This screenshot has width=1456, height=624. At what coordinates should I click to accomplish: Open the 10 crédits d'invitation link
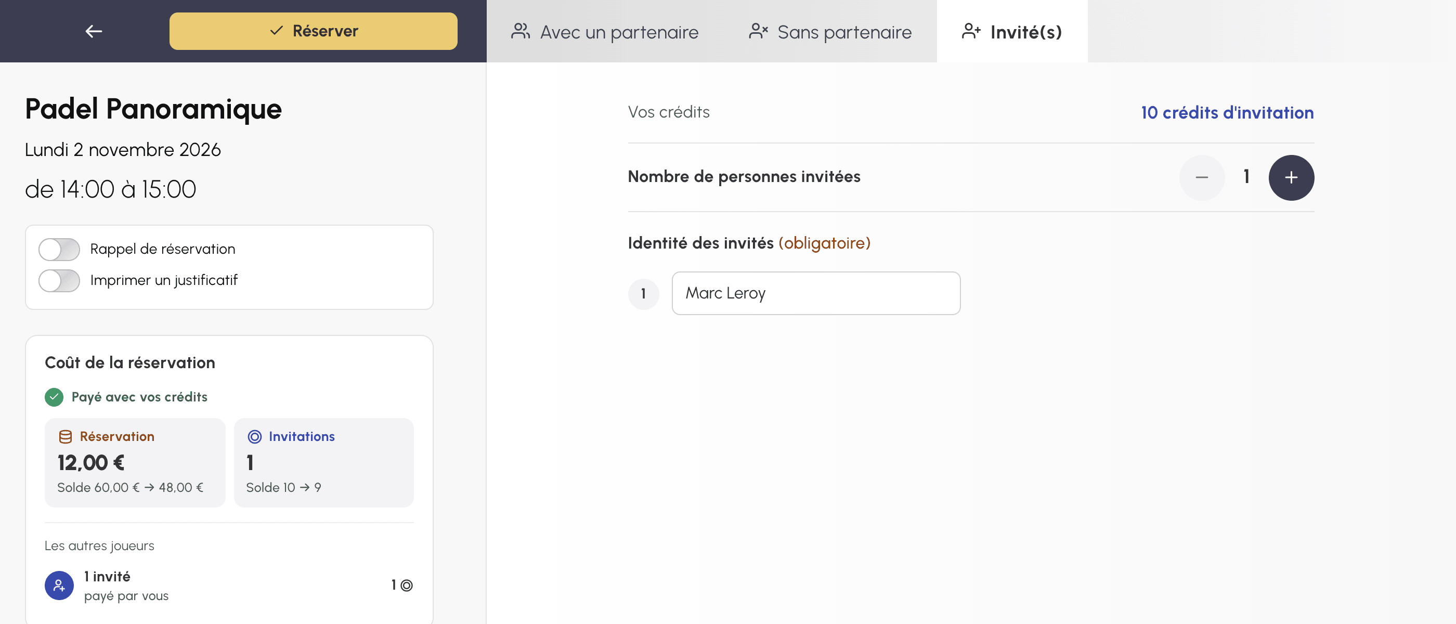tap(1227, 112)
